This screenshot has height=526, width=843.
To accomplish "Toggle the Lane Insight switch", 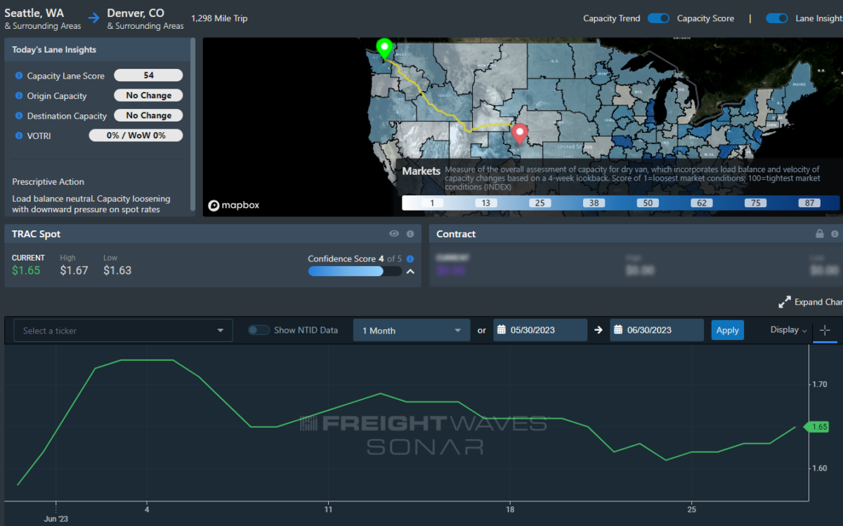I will pyautogui.click(x=777, y=18).
